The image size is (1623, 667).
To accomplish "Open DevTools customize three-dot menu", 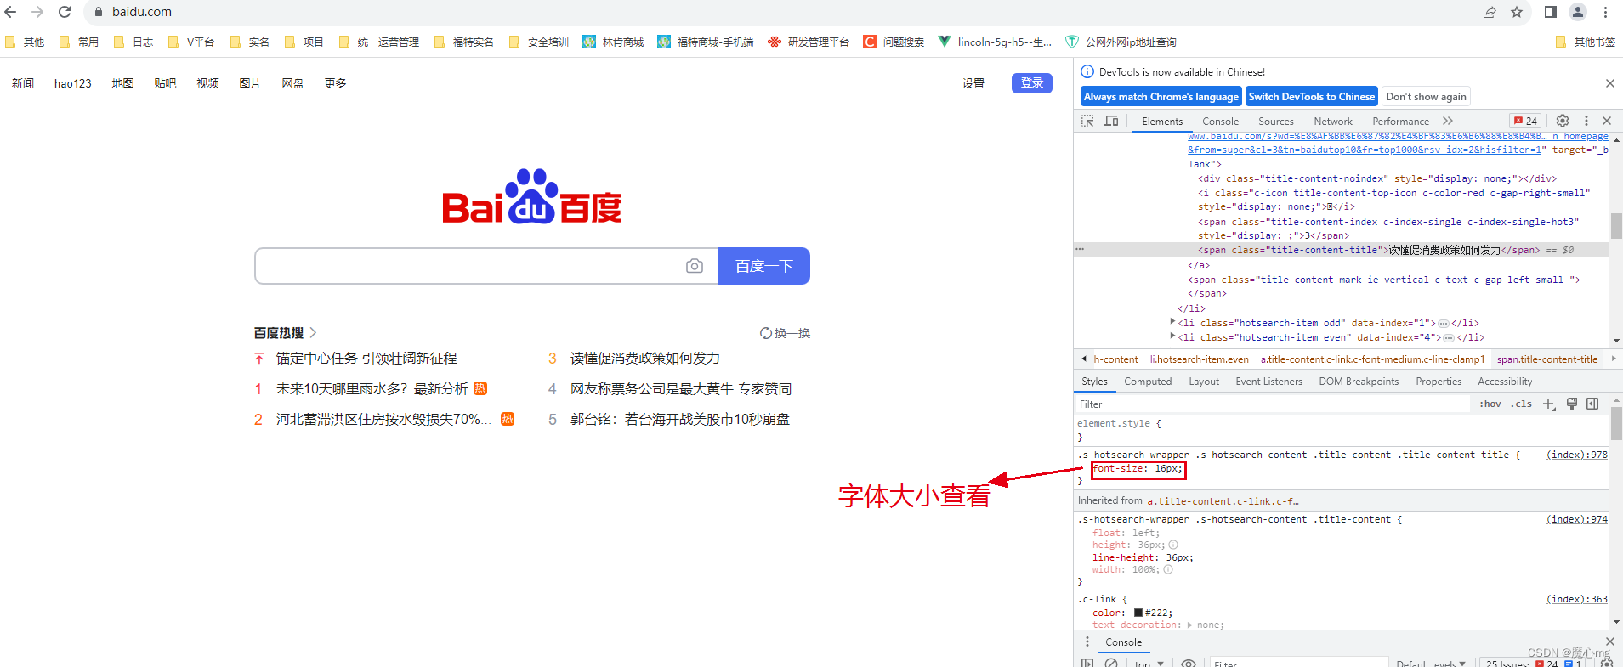I will (1586, 121).
